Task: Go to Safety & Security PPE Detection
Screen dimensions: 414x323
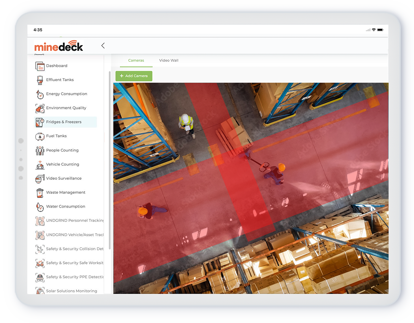Action: pyautogui.click(x=75, y=277)
